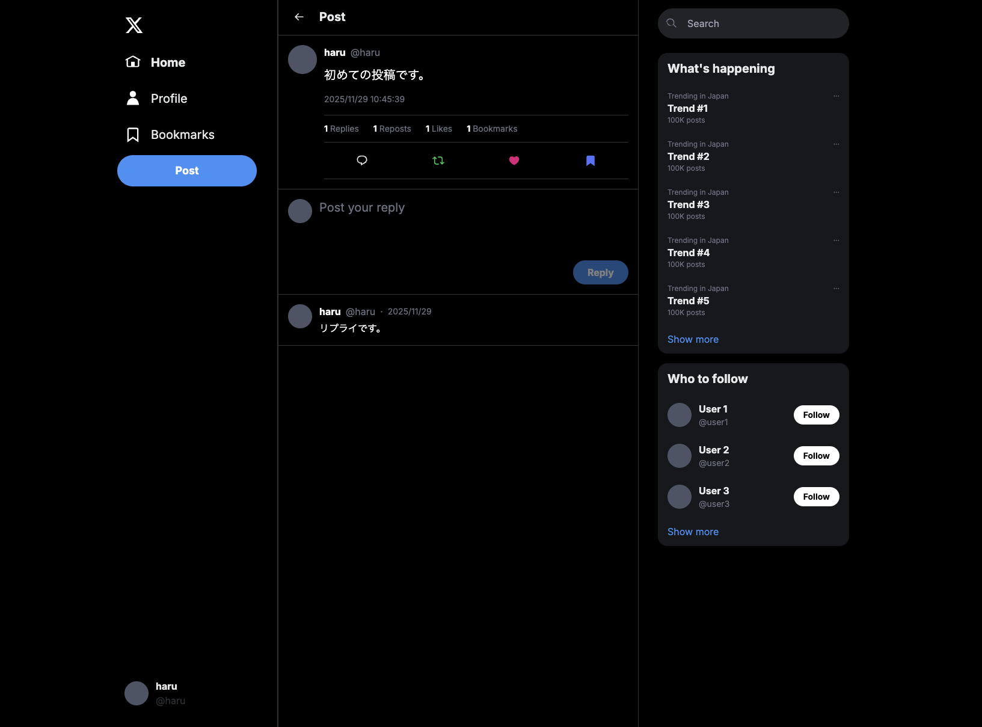
Task: Click timestamp 2025/11/29 10:45:39
Action: 364,99
